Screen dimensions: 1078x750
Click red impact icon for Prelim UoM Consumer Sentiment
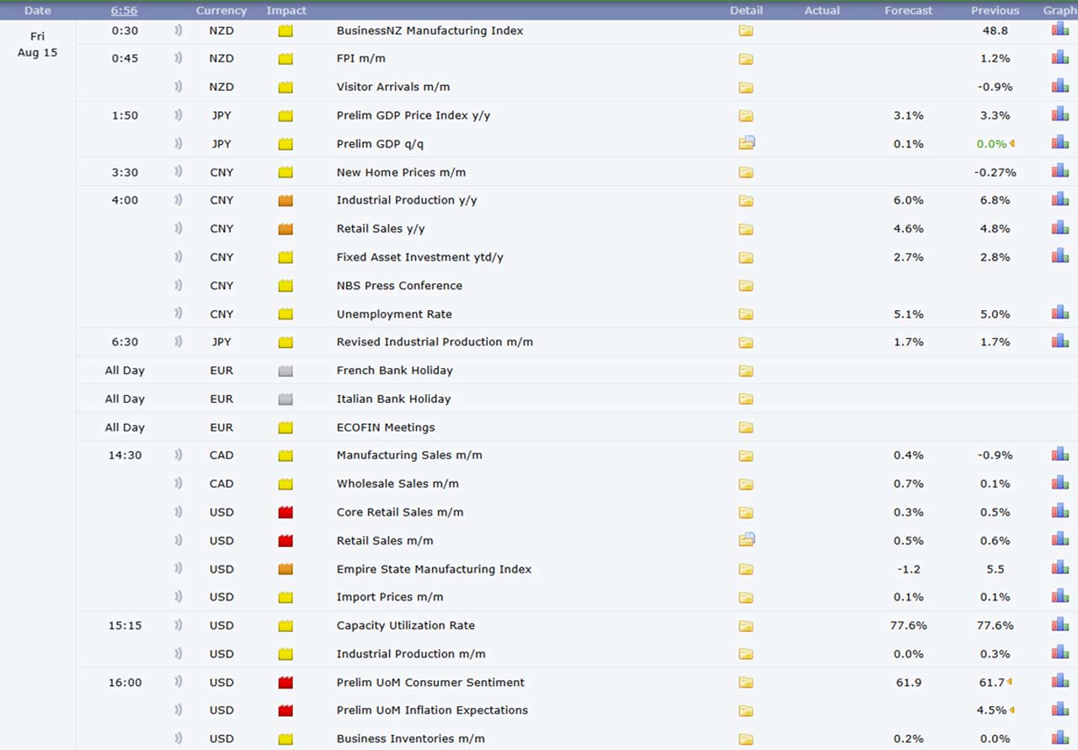tap(286, 683)
